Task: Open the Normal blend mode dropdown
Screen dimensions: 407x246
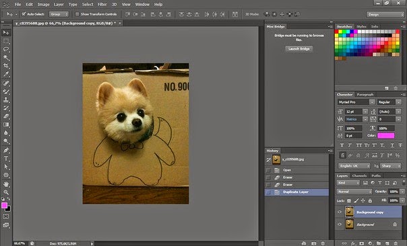Action: [x=354, y=192]
